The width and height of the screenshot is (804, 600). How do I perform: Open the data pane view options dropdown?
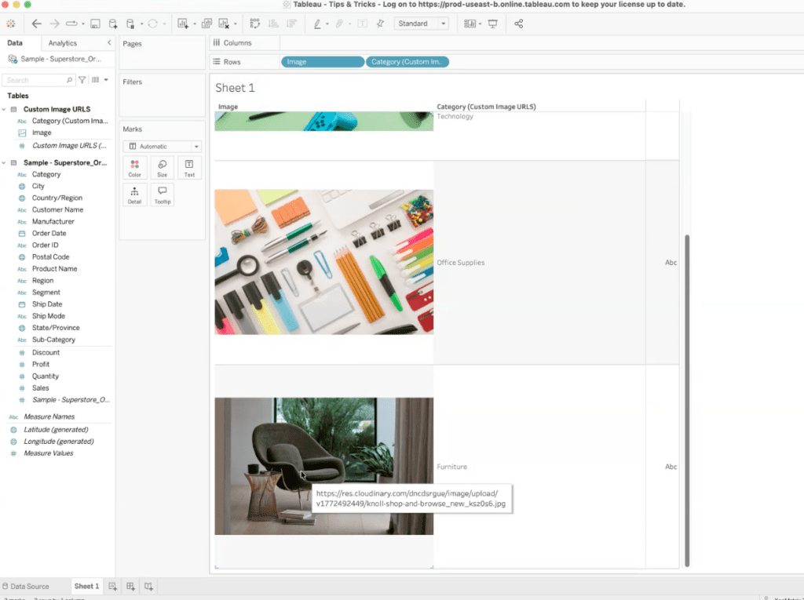106,80
